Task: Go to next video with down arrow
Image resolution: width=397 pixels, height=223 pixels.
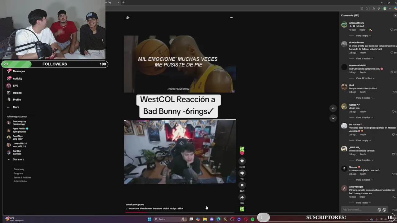Action: click(x=333, y=118)
